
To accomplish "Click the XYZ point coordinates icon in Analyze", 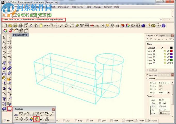I will pos(21,114).
